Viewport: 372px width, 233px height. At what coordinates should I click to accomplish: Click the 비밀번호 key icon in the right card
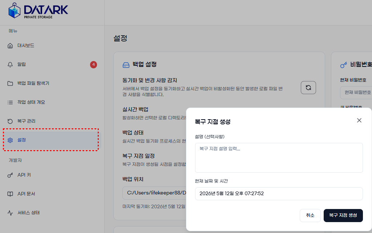[344, 65]
